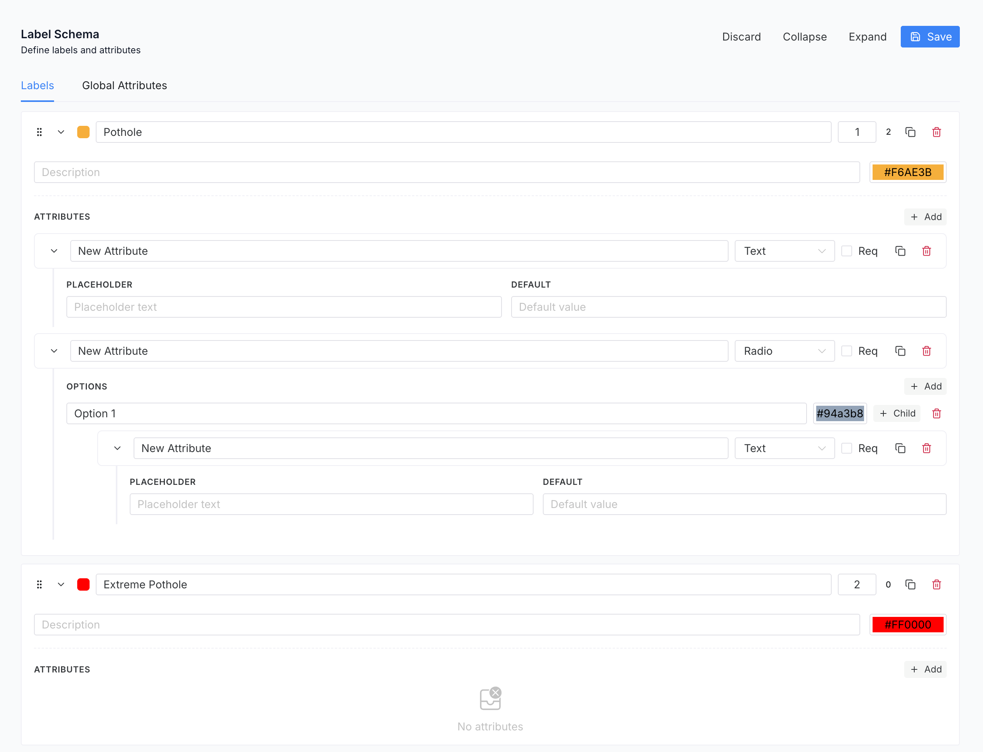Open the #F6AE3B color picker swatch
This screenshot has width=983, height=752.
coord(907,172)
